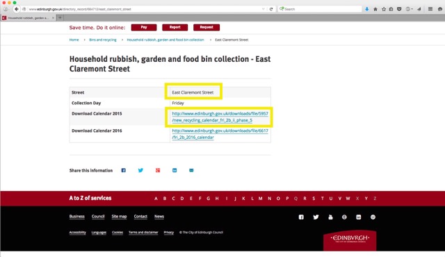The height and width of the screenshot is (257, 445).
Task: Go to Home breadcrumb link
Action: (74, 40)
